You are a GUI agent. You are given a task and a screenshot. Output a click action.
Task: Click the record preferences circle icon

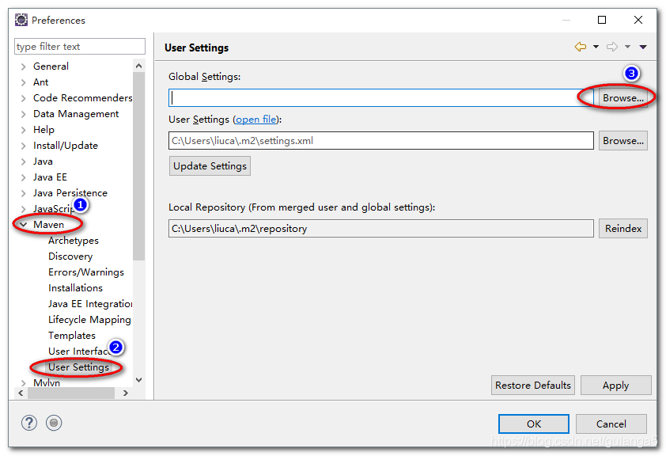click(x=54, y=423)
